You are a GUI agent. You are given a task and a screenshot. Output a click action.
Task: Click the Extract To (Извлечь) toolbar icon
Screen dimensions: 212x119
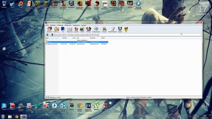tap(56, 29)
